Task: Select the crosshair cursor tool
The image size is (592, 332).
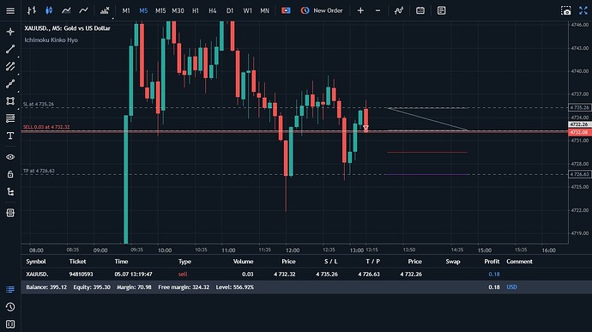Action: [x=10, y=32]
